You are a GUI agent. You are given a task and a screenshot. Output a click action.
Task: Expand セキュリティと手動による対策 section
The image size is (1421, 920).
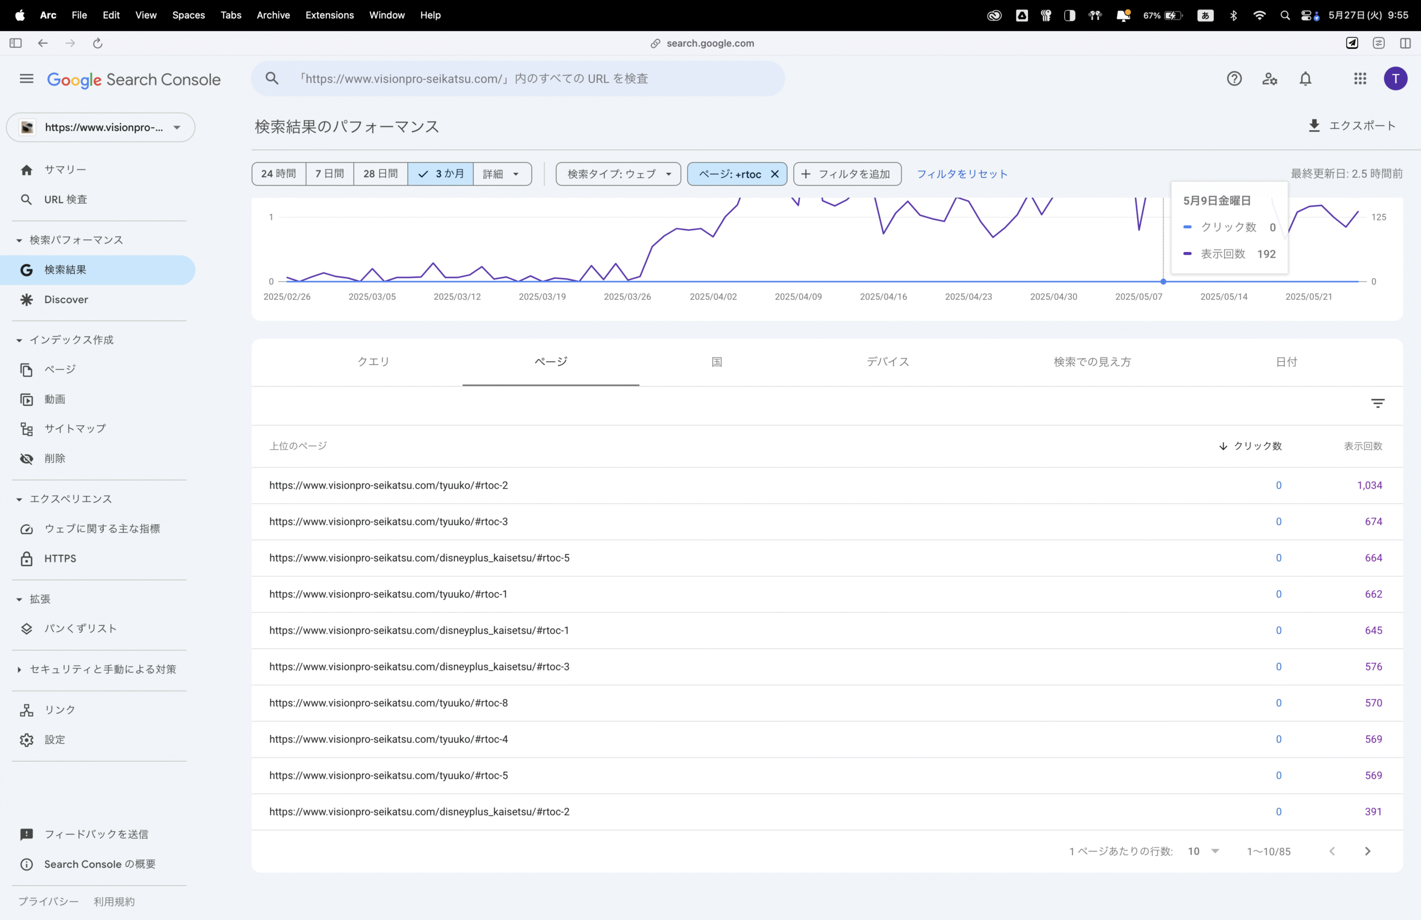19,670
